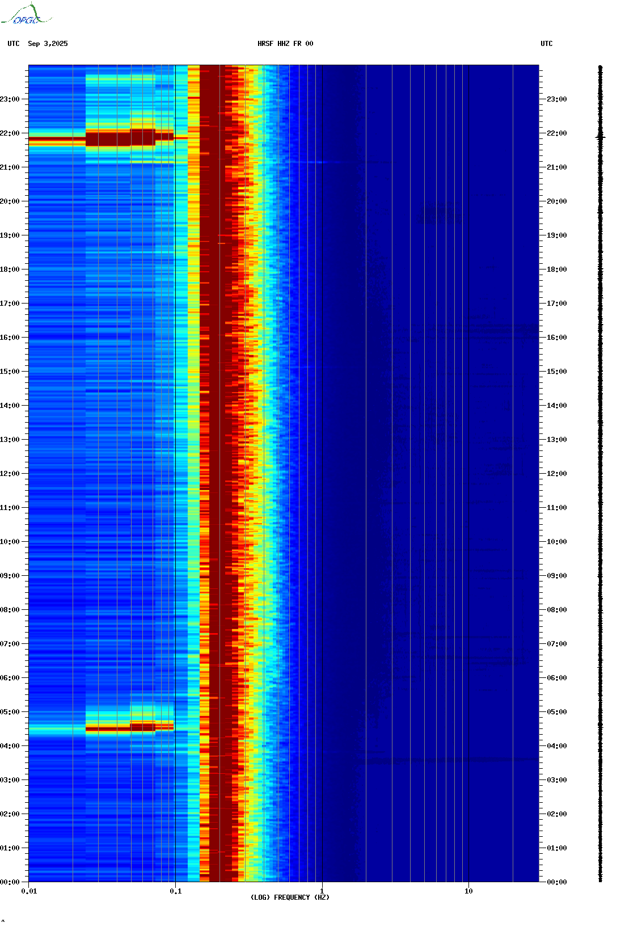
Task: Click '18:00' on the right time axis
Action: pos(557,269)
